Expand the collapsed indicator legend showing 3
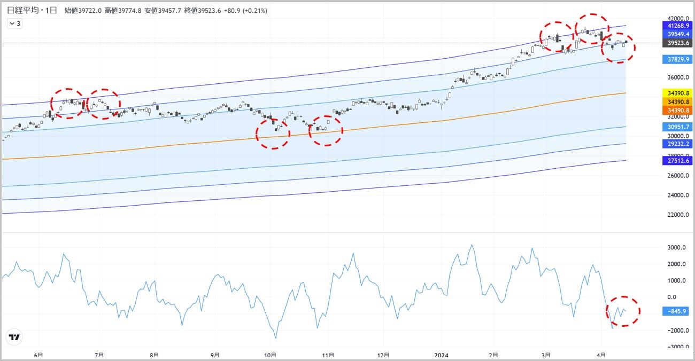695x361 pixels. coord(14,23)
